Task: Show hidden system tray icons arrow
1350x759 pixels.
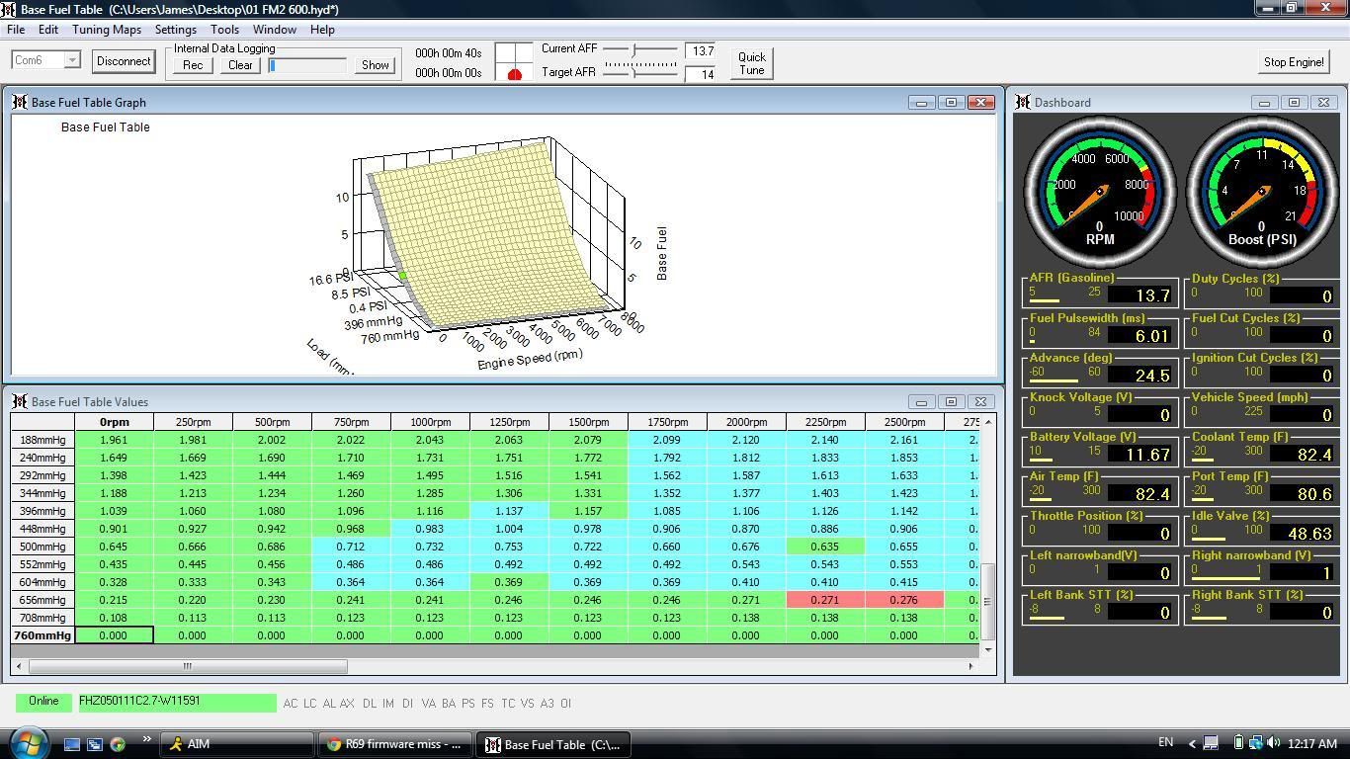Action: point(1192,743)
